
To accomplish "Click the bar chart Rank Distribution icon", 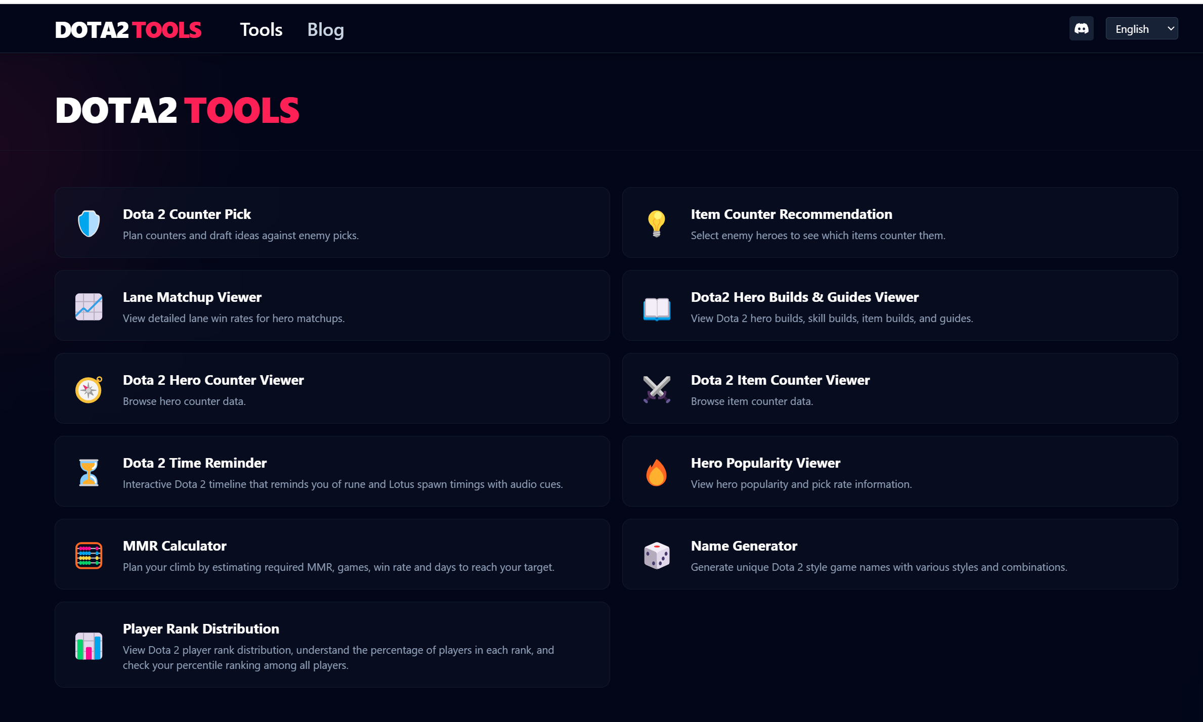I will [x=89, y=646].
